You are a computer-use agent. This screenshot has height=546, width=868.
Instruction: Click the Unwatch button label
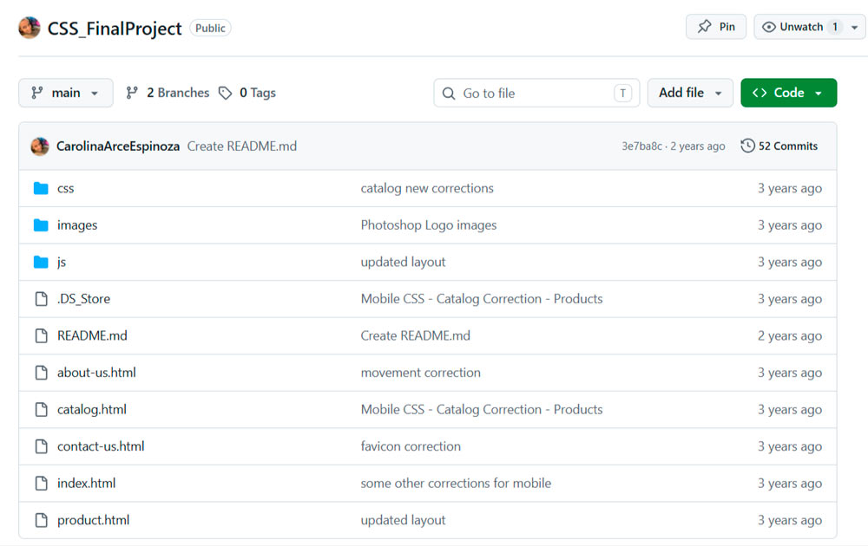tap(801, 27)
